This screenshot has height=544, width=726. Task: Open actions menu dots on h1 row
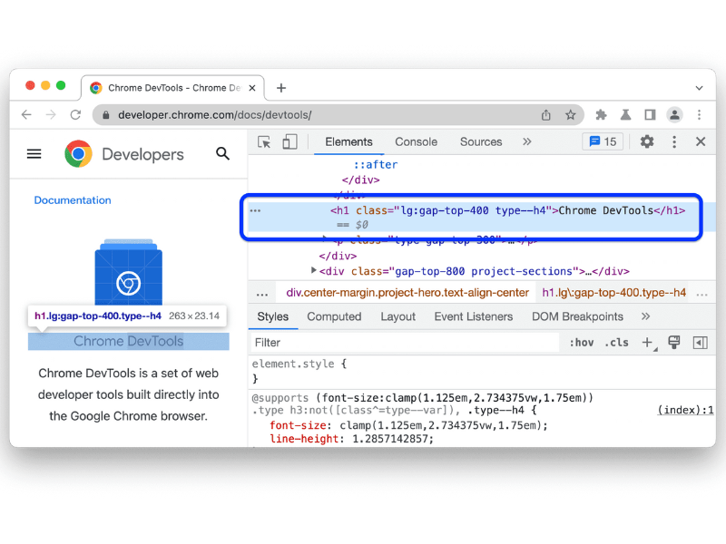coord(256,210)
